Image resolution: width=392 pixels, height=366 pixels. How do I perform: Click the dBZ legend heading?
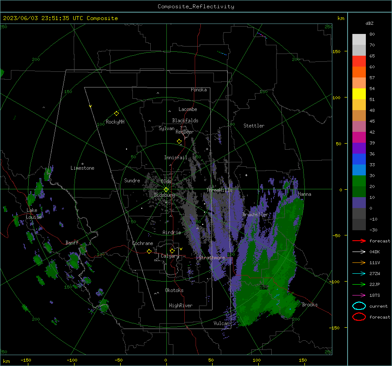[369, 23]
